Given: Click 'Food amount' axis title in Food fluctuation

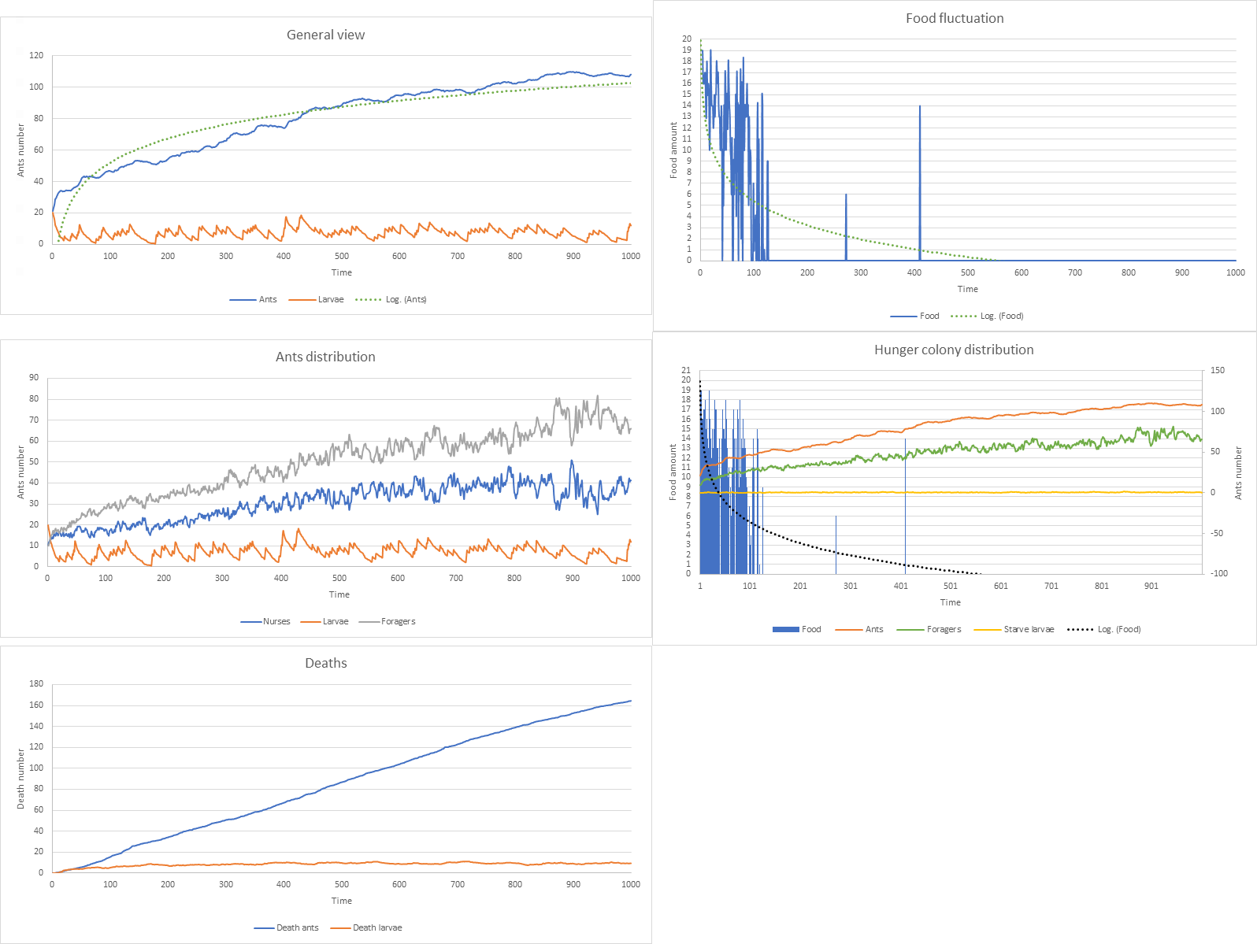Looking at the screenshot, I should [x=673, y=150].
